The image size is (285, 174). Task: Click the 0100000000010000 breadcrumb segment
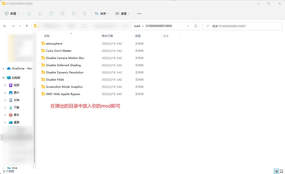click(159, 26)
